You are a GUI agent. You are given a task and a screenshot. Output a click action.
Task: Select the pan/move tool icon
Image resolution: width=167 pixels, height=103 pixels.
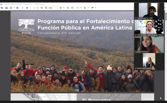pos(61,8)
